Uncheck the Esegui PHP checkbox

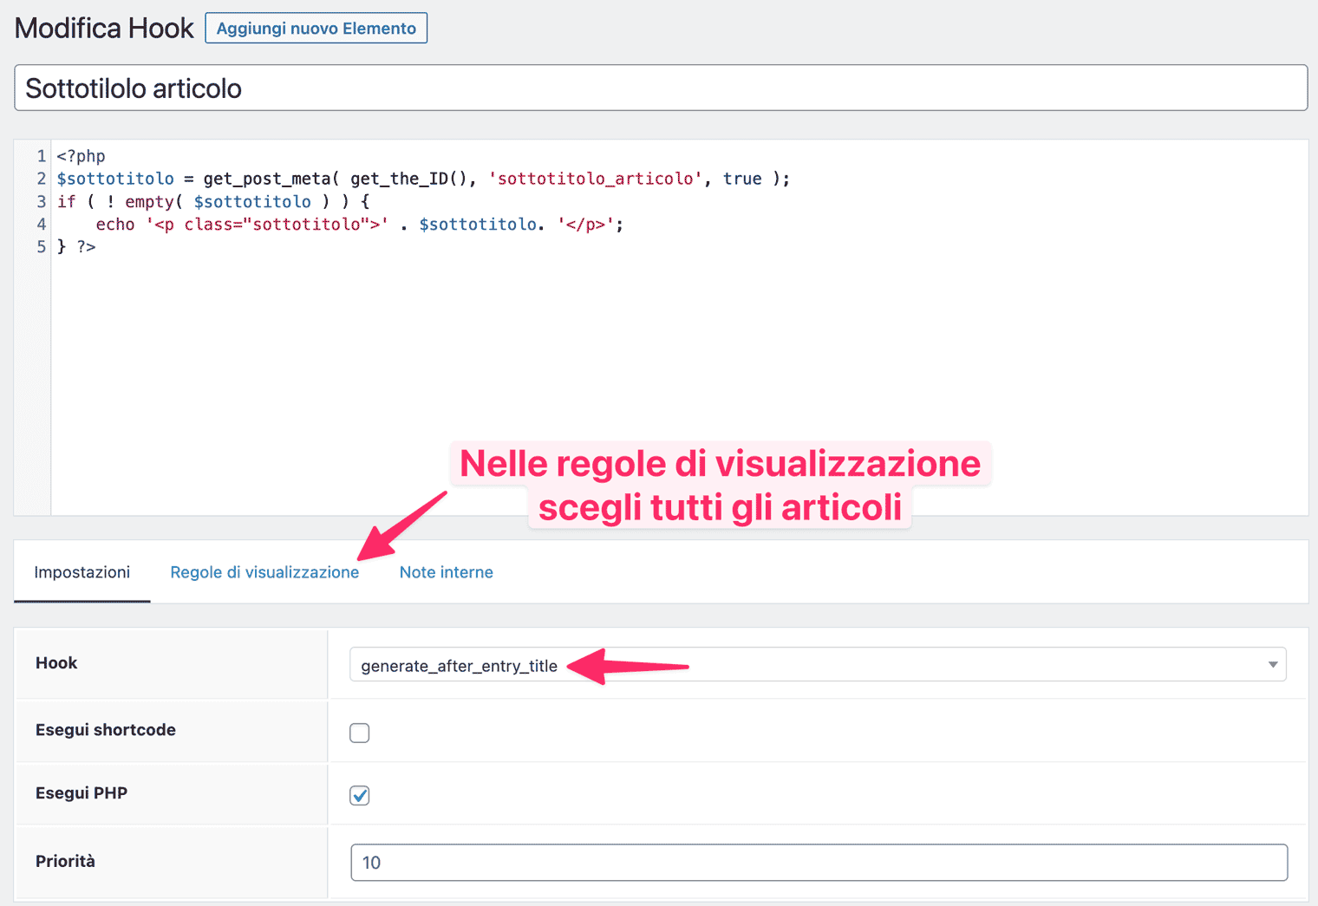pyautogui.click(x=359, y=795)
